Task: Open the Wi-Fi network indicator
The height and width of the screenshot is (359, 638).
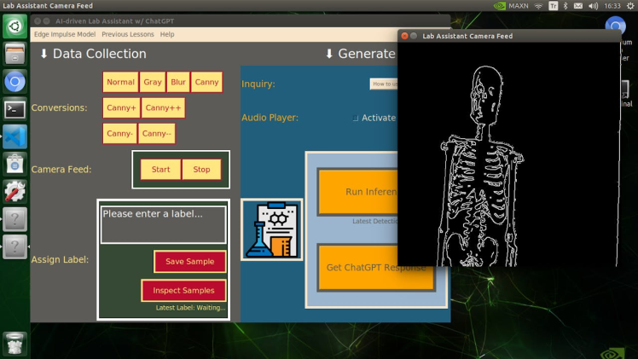Action: click(538, 6)
